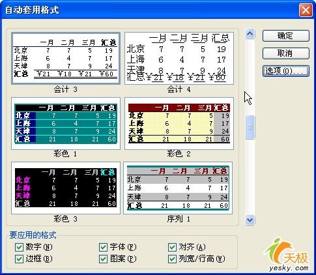Click the scrollbar up arrow
The image size is (316, 275).
pyautogui.click(x=250, y=34)
